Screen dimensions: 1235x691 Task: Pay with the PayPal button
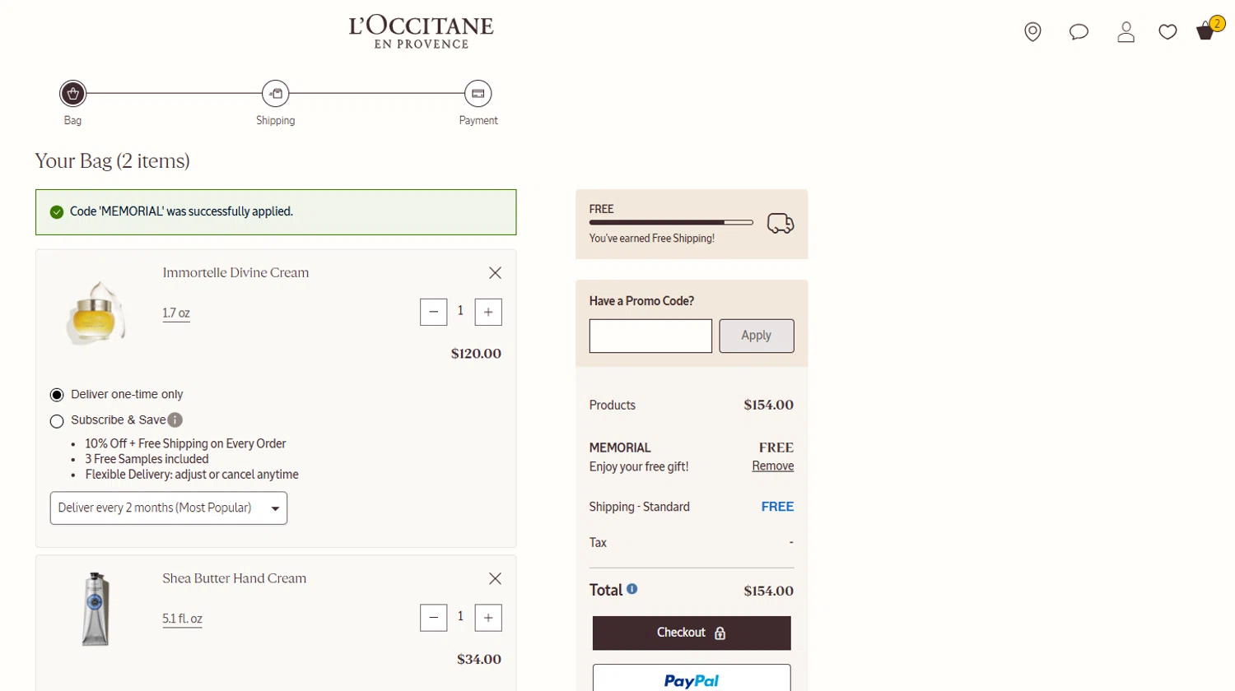click(692, 679)
